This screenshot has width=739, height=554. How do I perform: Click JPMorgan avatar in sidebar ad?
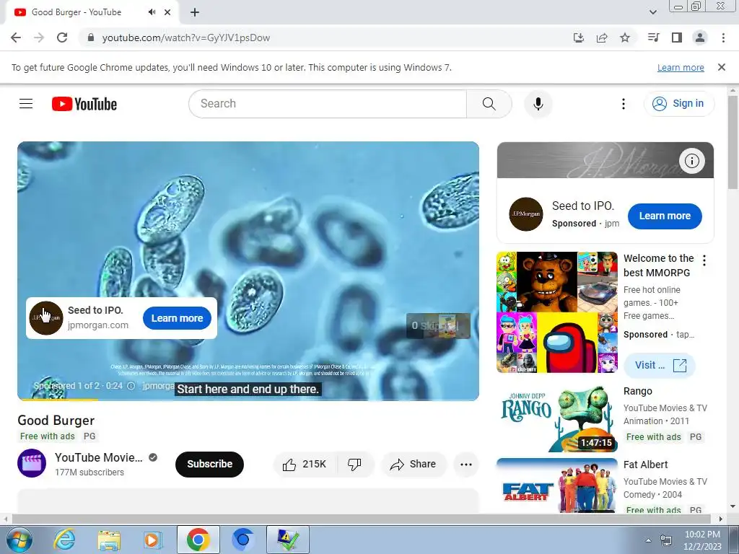tap(526, 214)
